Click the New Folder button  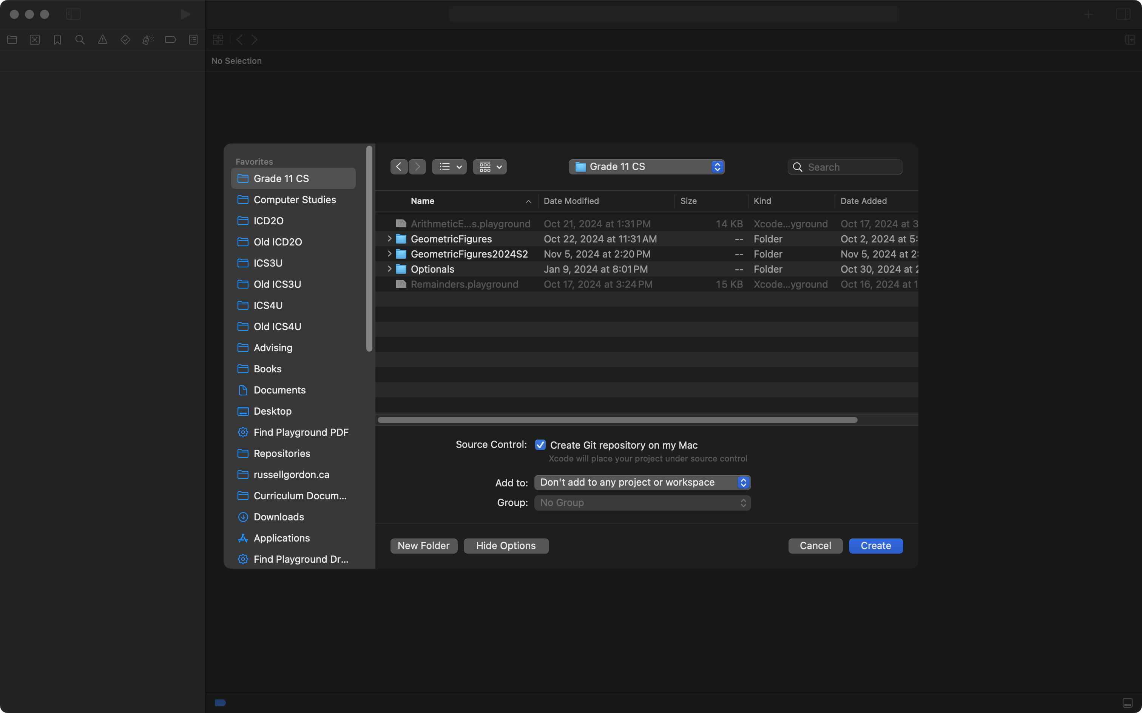pyautogui.click(x=423, y=546)
